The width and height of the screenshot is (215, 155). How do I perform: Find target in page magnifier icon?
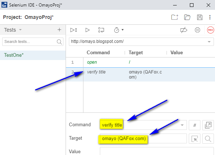point(208,139)
